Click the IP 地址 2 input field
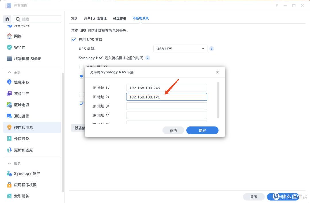Screen dimensions: 310x203 (x=166, y=97)
